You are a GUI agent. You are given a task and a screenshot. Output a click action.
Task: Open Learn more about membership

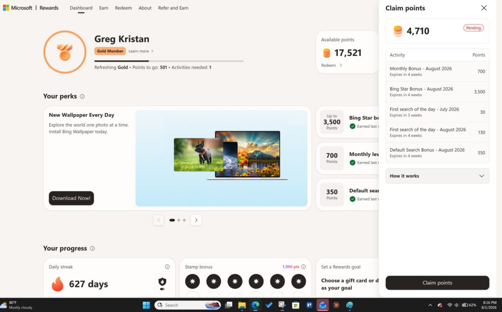141,51
